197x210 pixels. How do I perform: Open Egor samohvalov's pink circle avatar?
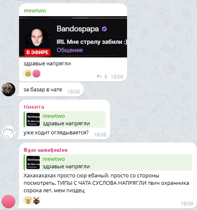point(8,201)
